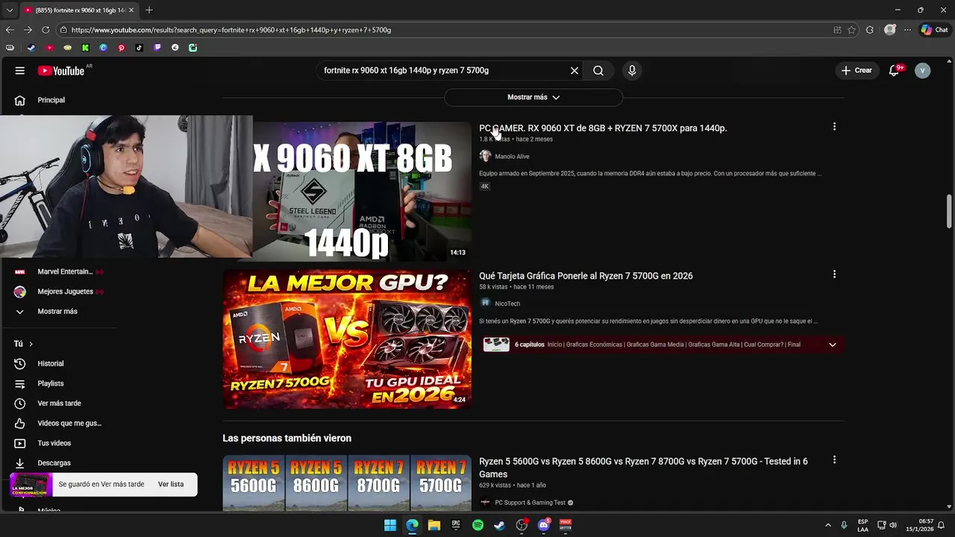Open Spotify from the taskbar

click(x=478, y=526)
